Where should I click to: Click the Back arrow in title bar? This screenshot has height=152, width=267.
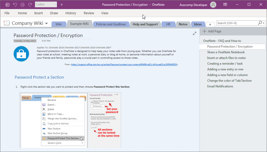[x=7, y=5]
